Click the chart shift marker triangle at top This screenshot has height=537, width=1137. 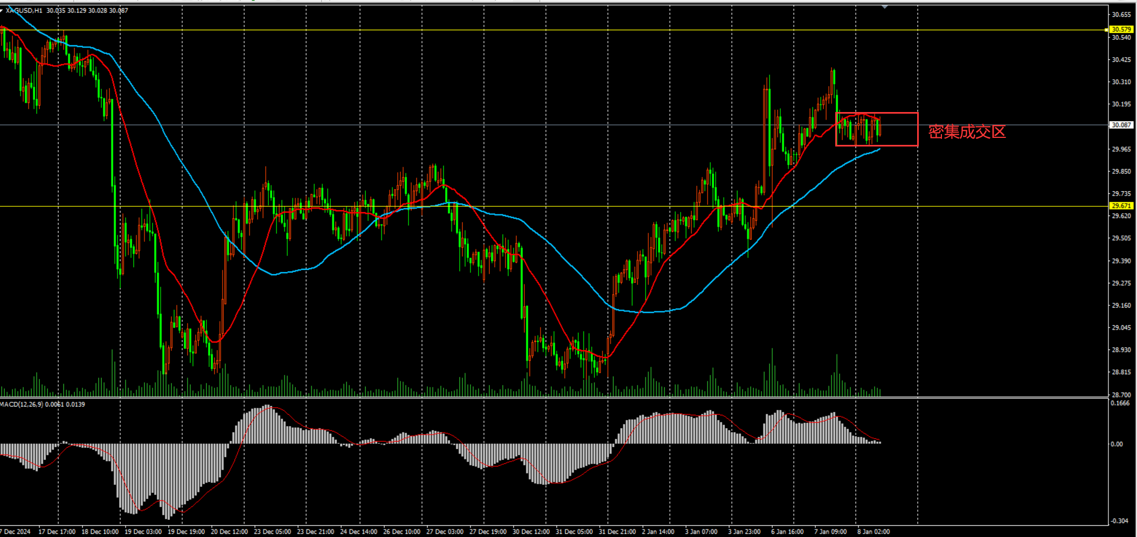885,6
